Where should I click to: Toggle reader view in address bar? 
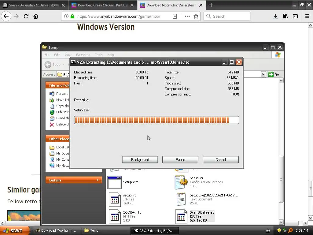tap(175, 16)
